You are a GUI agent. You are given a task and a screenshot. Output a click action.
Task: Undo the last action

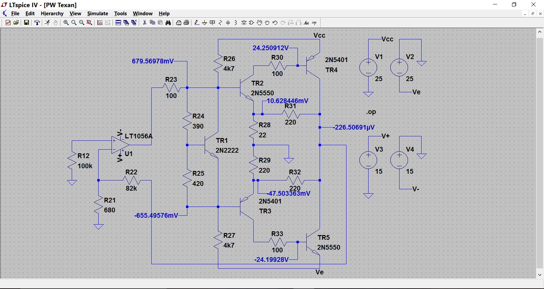[x=275, y=23]
